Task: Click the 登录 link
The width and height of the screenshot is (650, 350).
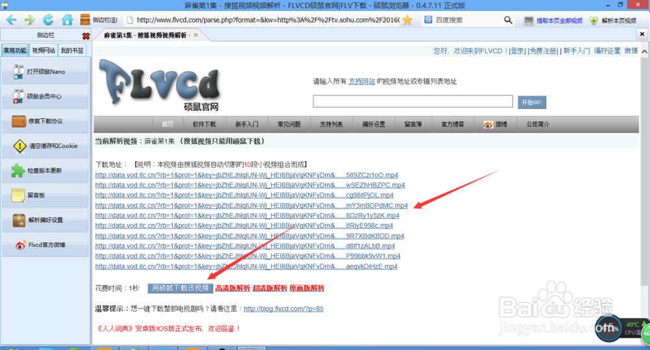Action: (517, 51)
